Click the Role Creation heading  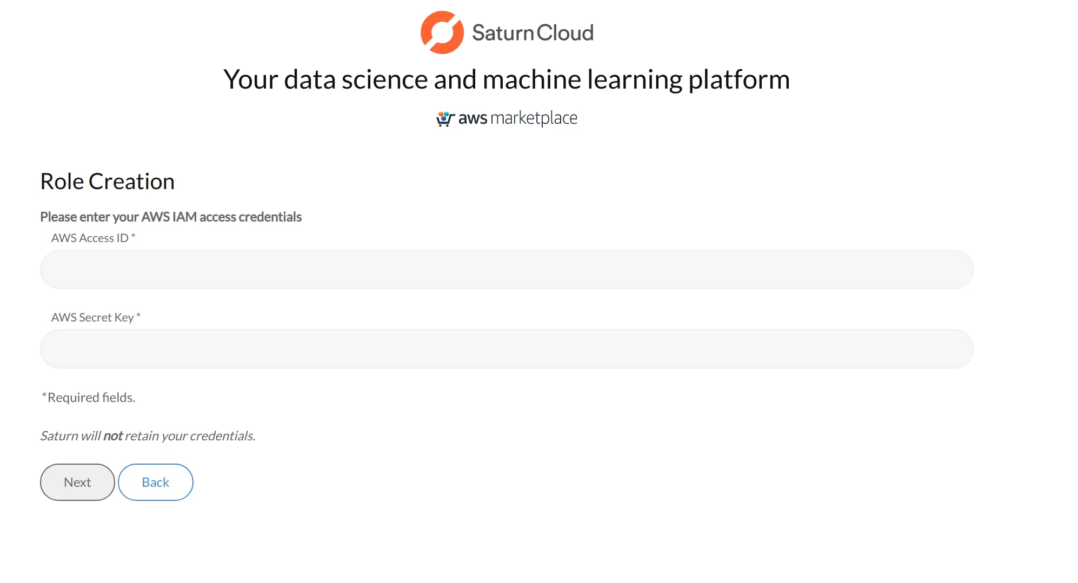(107, 182)
